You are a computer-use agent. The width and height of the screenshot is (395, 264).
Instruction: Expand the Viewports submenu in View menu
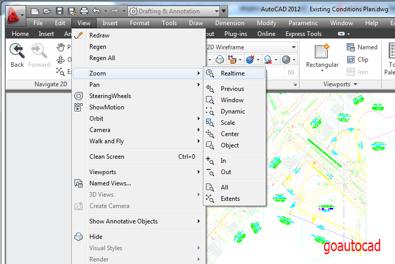tap(138, 172)
